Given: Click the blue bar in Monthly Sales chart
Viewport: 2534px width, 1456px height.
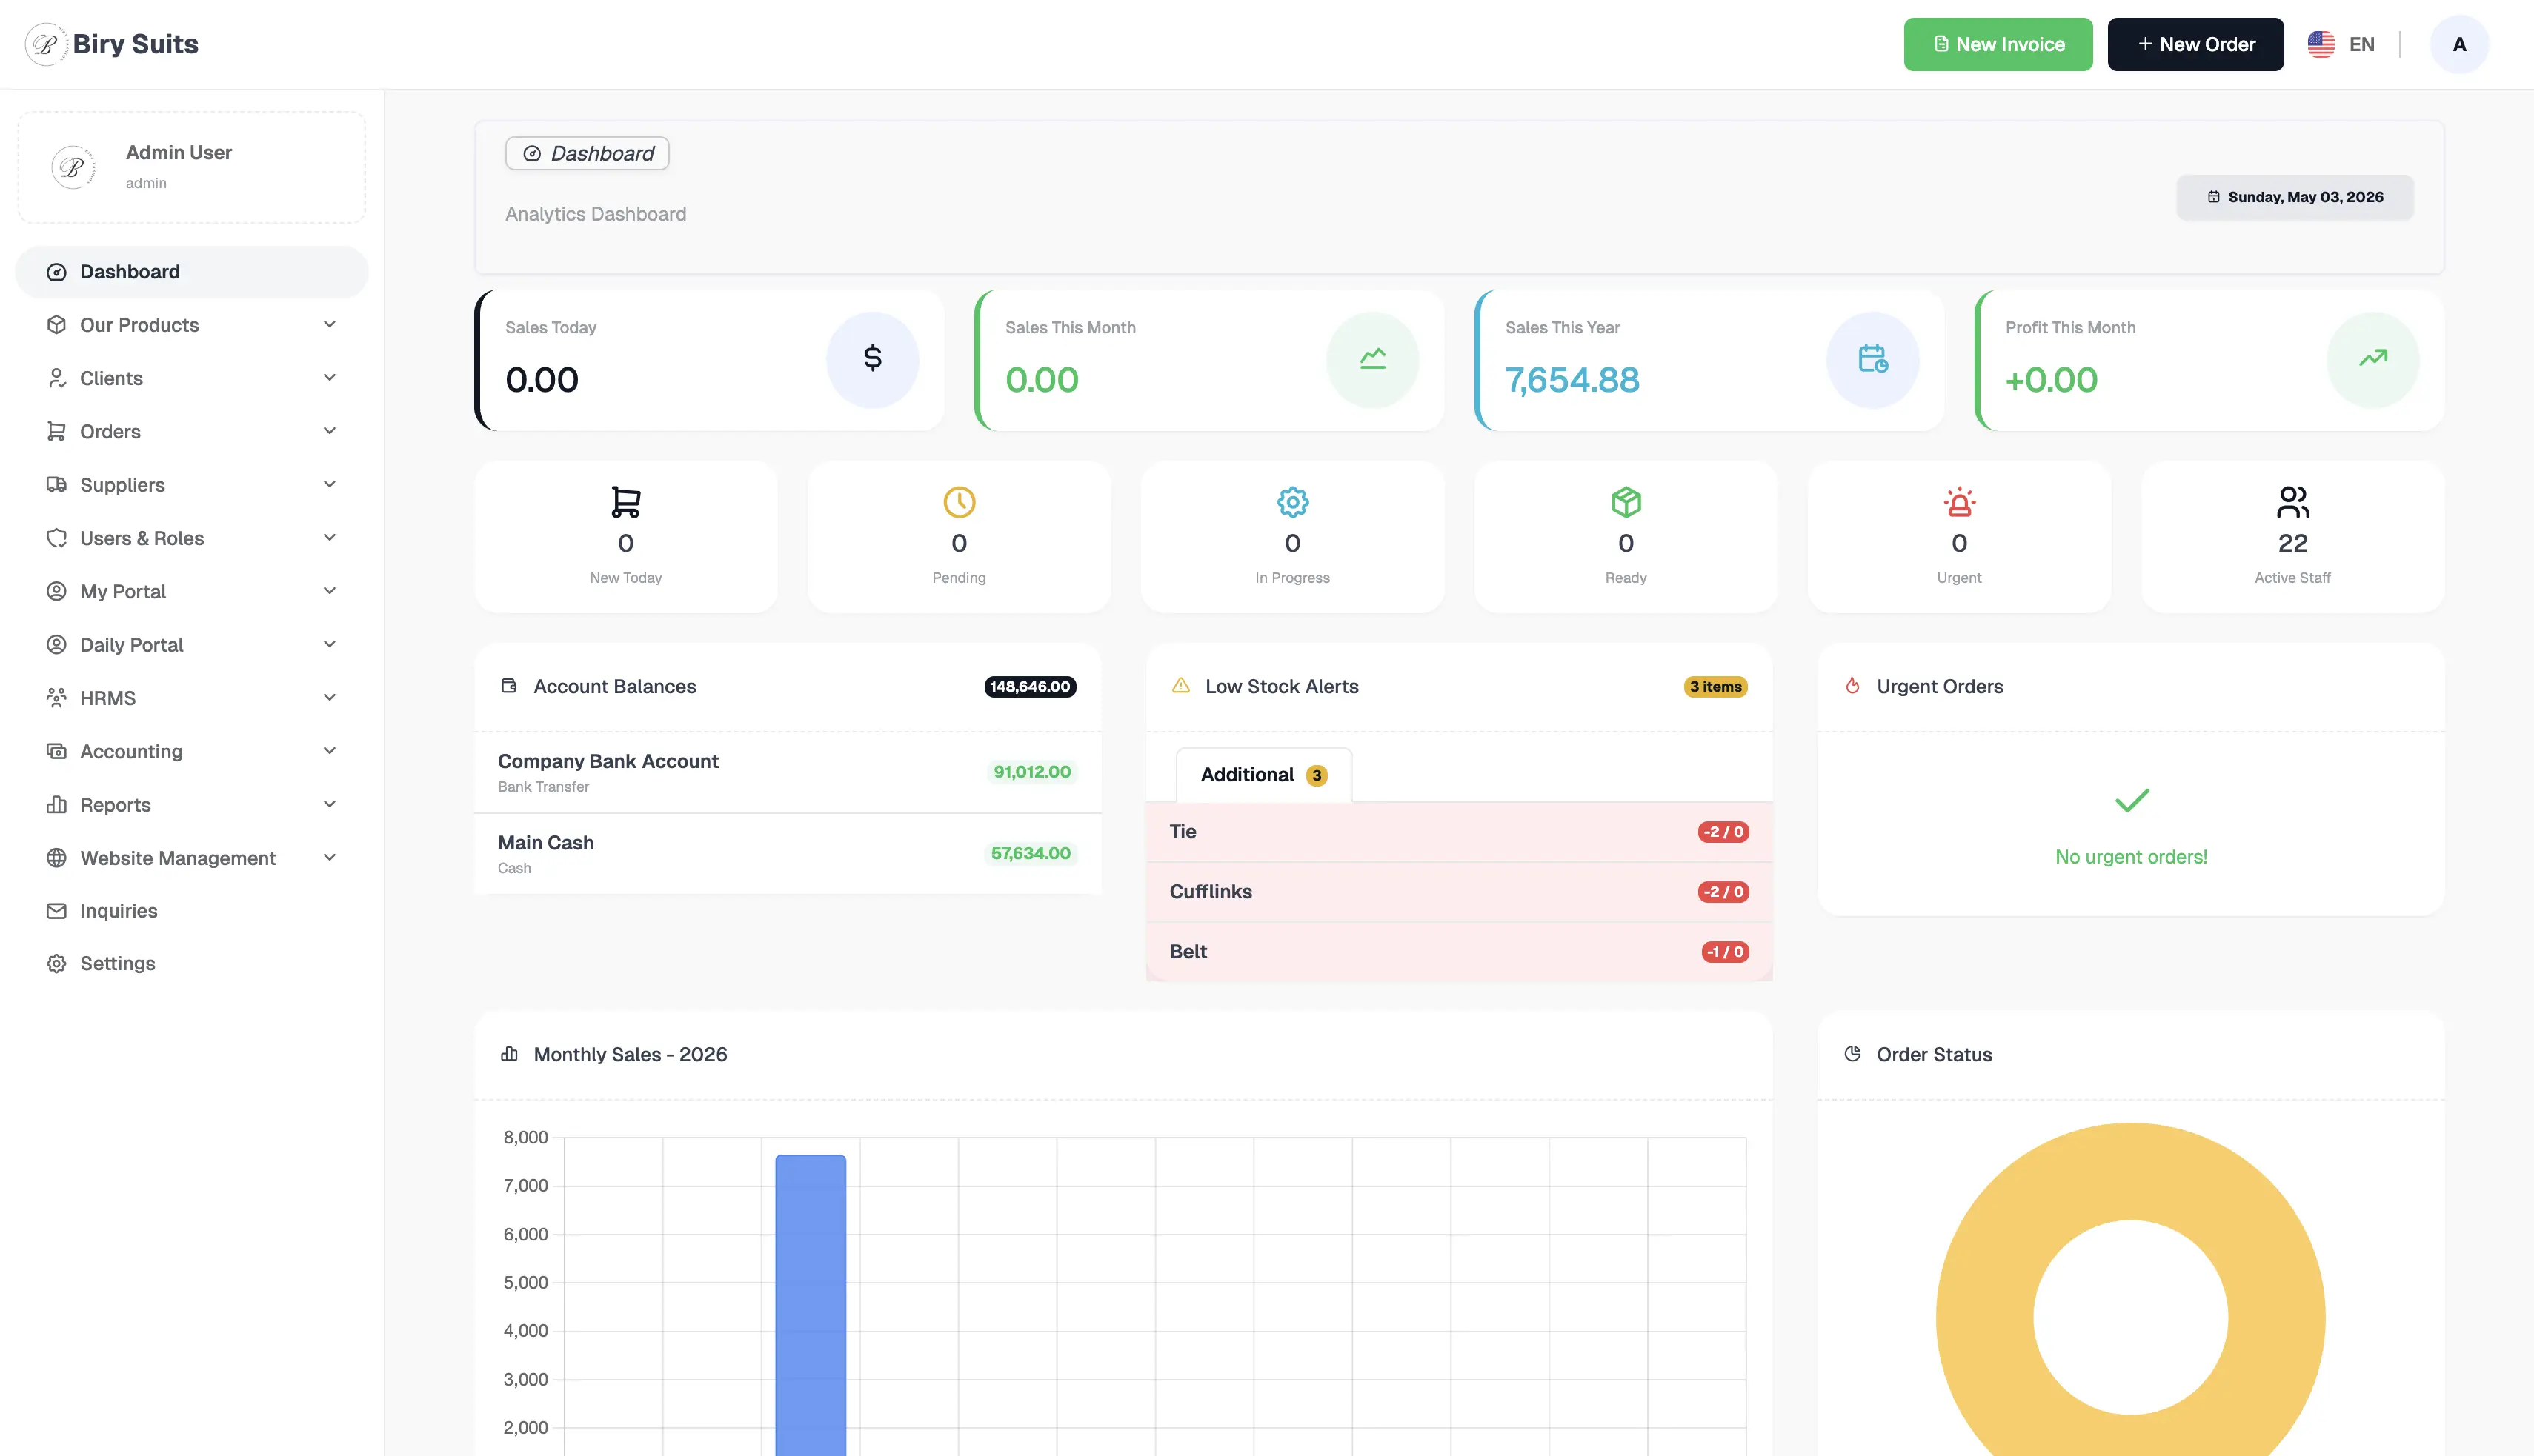Looking at the screenshot, I should tap(811, 1305).
